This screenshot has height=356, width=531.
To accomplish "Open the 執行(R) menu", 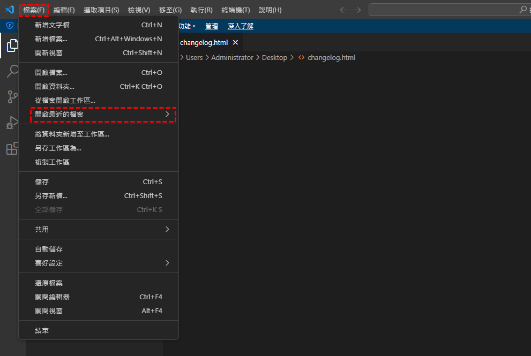I will 201,10.
